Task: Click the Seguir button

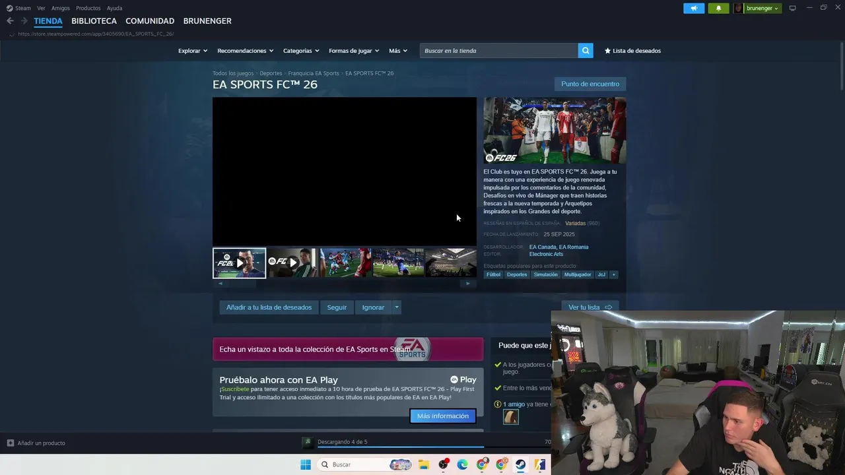Action: pyautogui.click(x=337, y=307)
